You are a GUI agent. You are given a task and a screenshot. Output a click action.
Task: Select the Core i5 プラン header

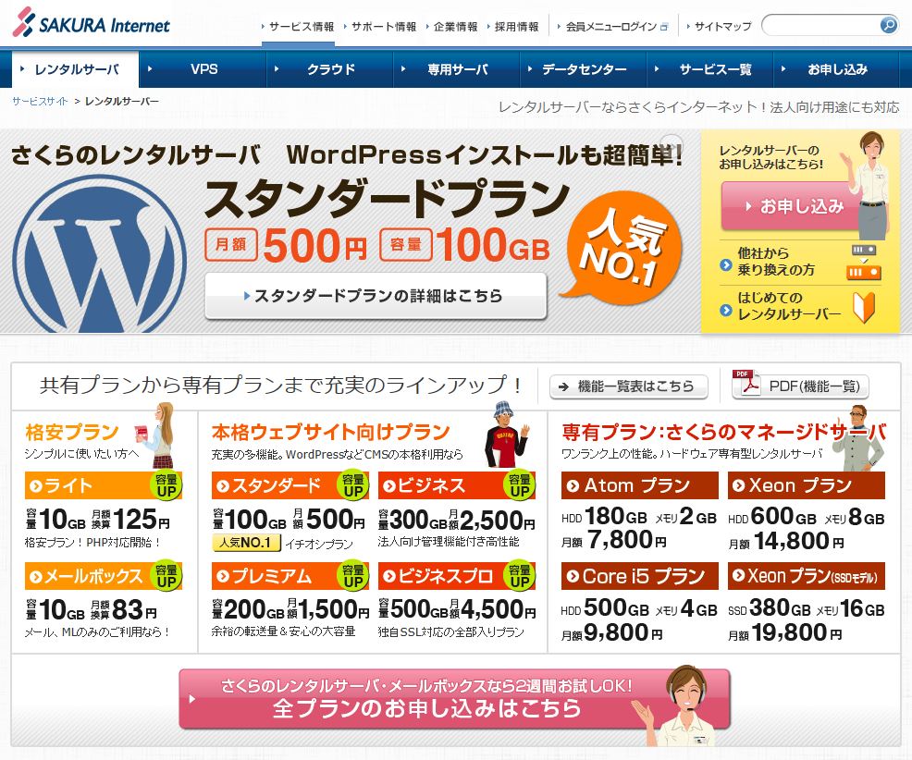(640, 576)
